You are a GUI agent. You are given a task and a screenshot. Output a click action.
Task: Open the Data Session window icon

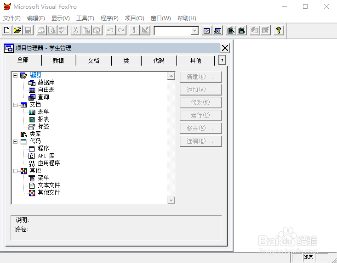click(217, 30)
